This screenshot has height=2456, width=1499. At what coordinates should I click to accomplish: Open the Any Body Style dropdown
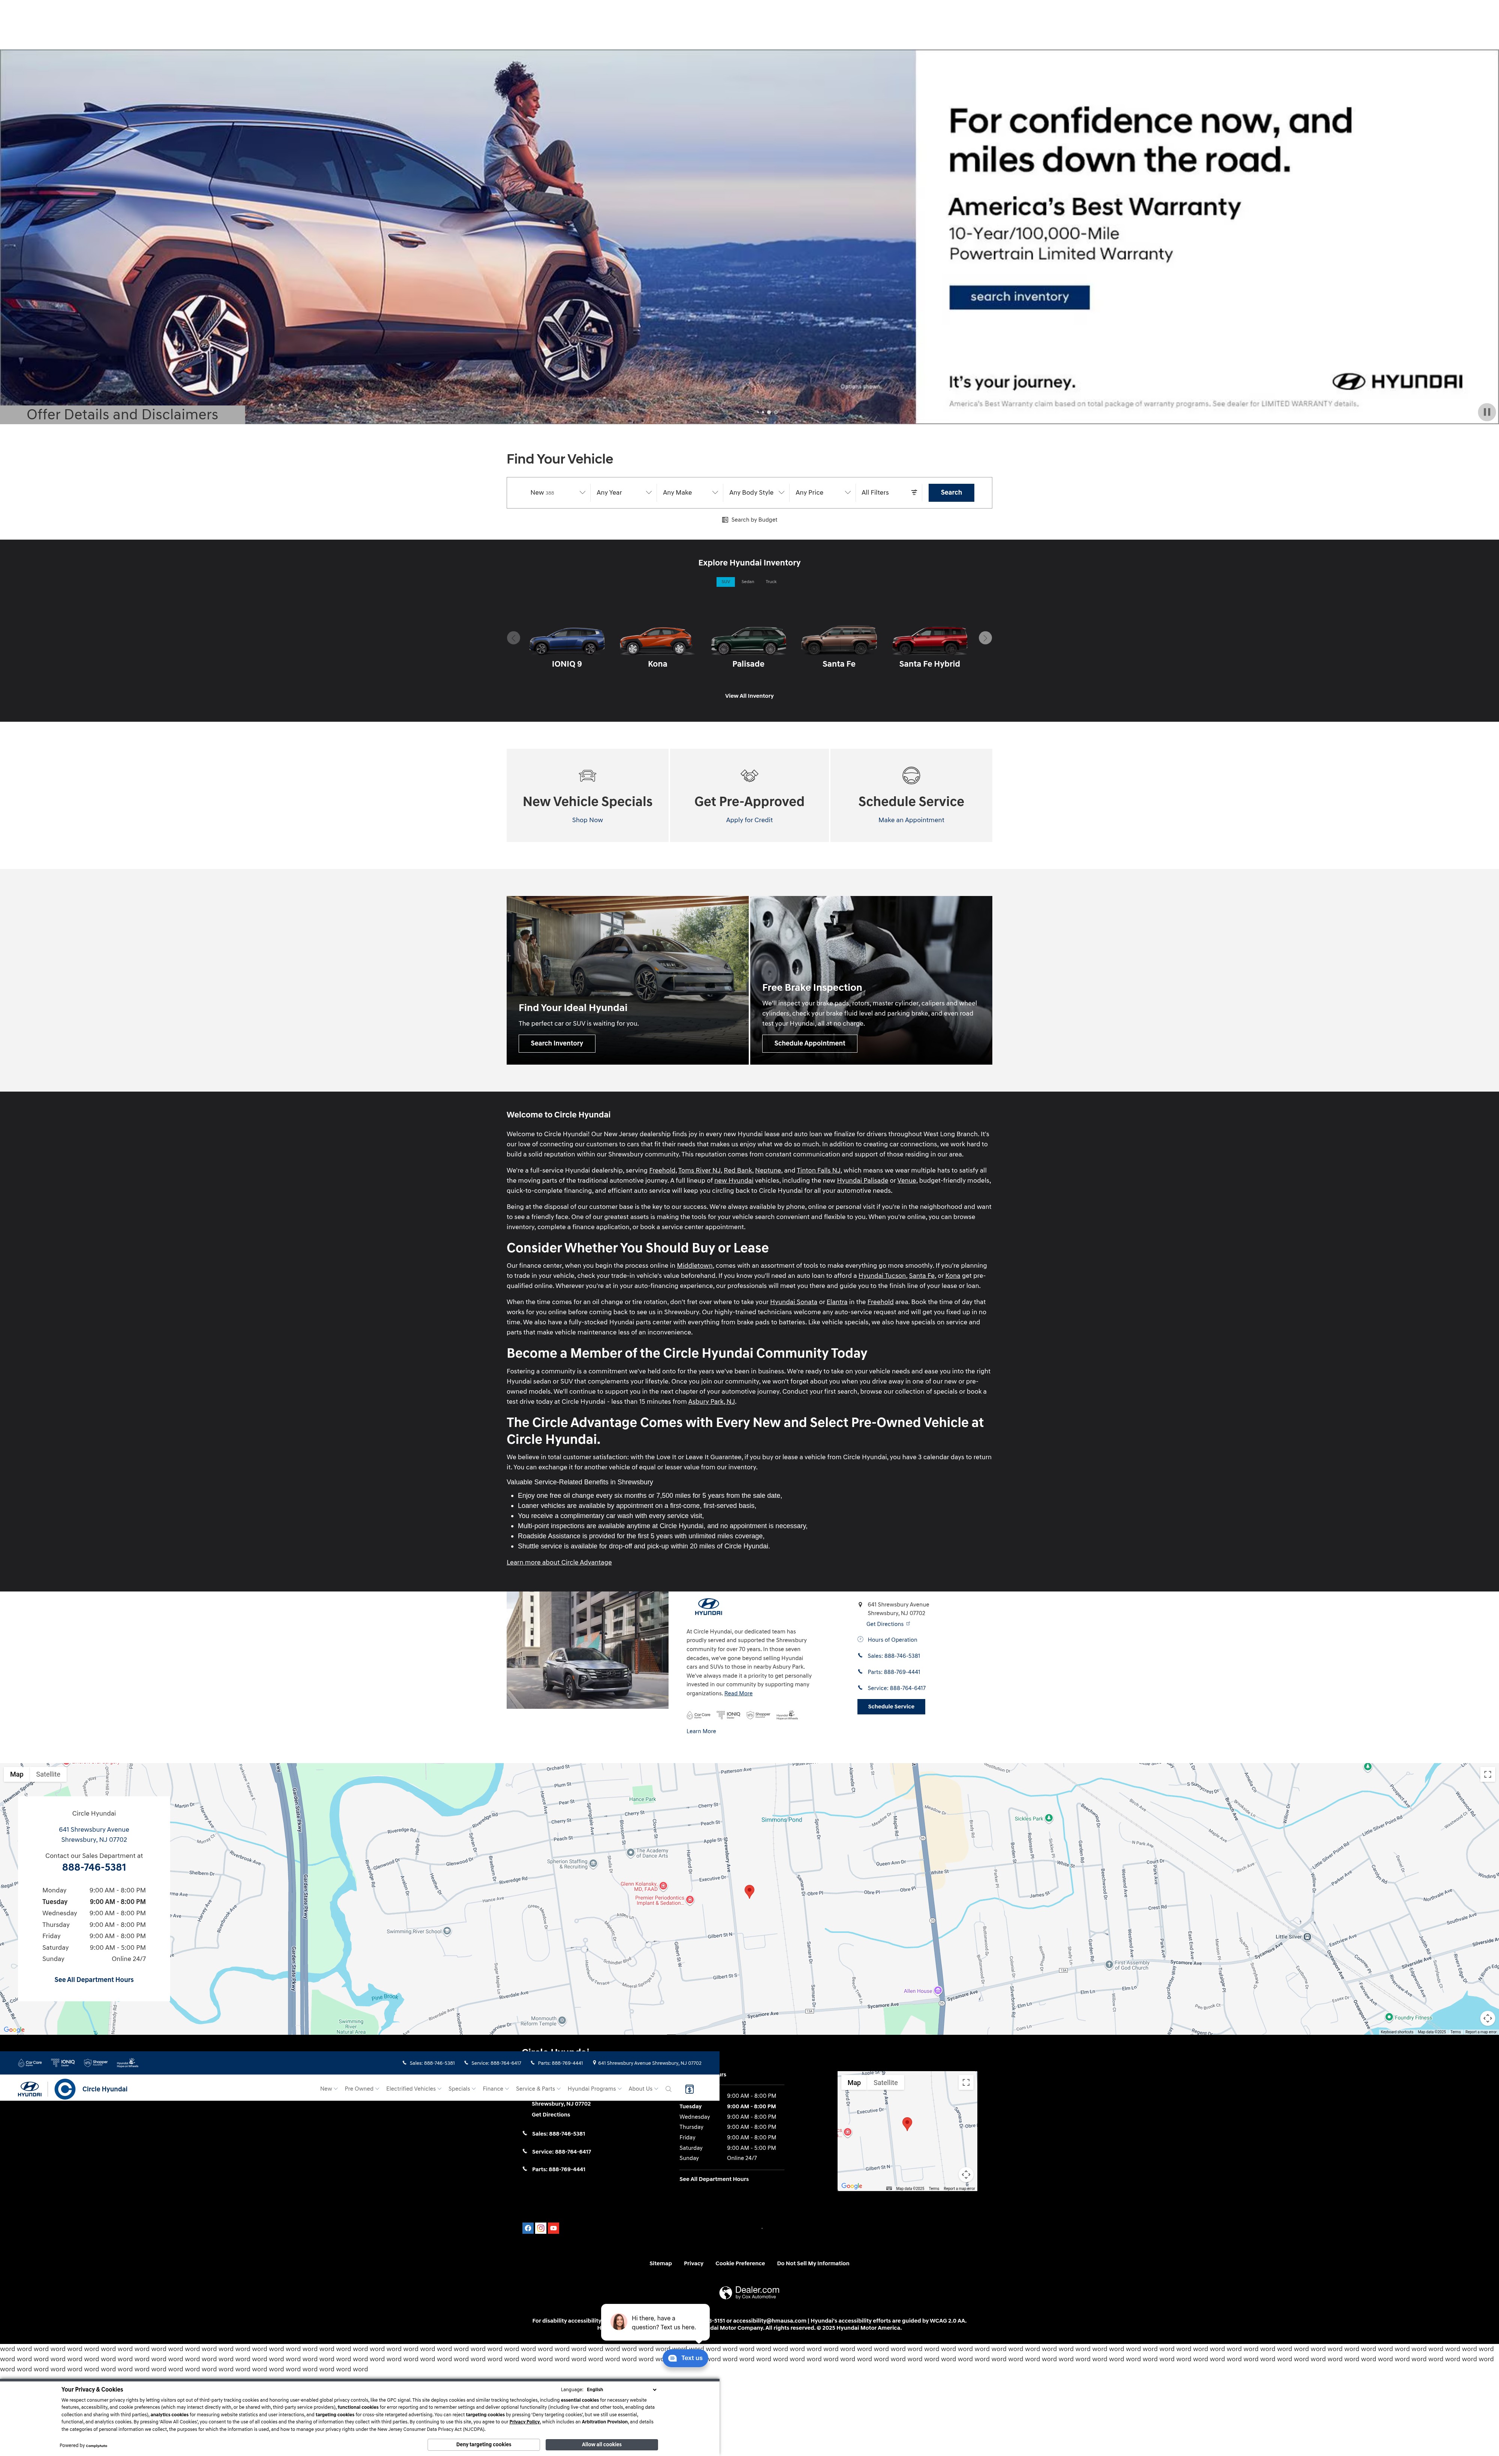click(x=757, y=492)
